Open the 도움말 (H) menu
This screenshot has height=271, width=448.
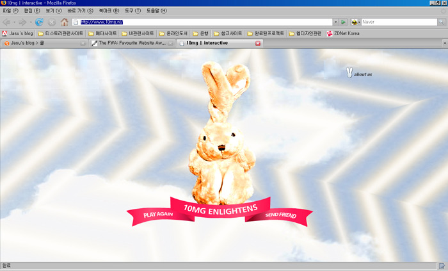pos(157,11)
